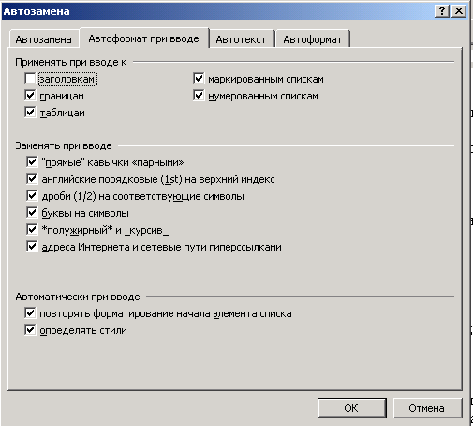Confirm settings with the OK button
This screenshot has width=473, height=426.
(x=351, y=408)
